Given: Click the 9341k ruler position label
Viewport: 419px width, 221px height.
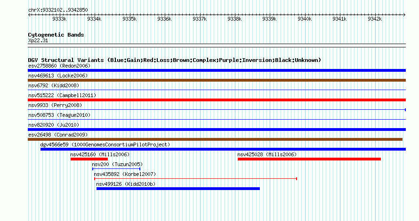Looking at the screenshot, I should click(x=339, y=19).
